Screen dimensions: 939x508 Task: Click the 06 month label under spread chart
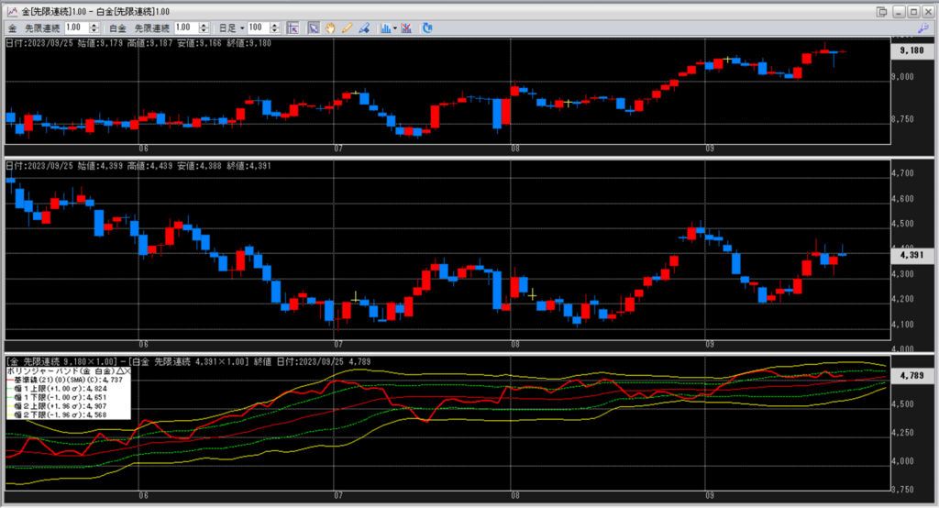[x=143, y=495]
